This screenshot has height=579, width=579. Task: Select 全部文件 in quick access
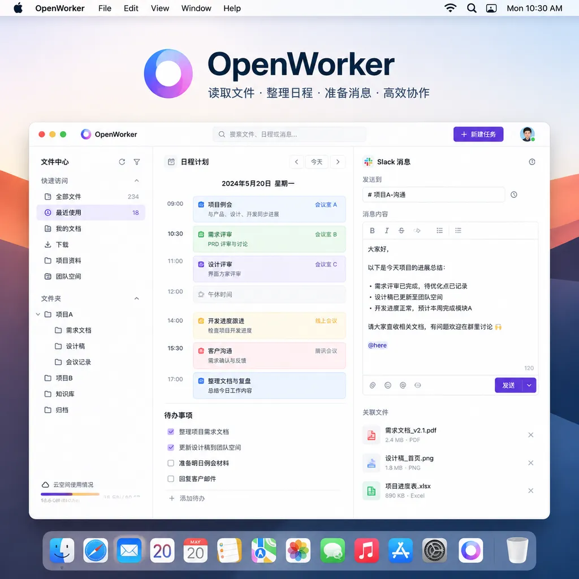tap(91, 196)
